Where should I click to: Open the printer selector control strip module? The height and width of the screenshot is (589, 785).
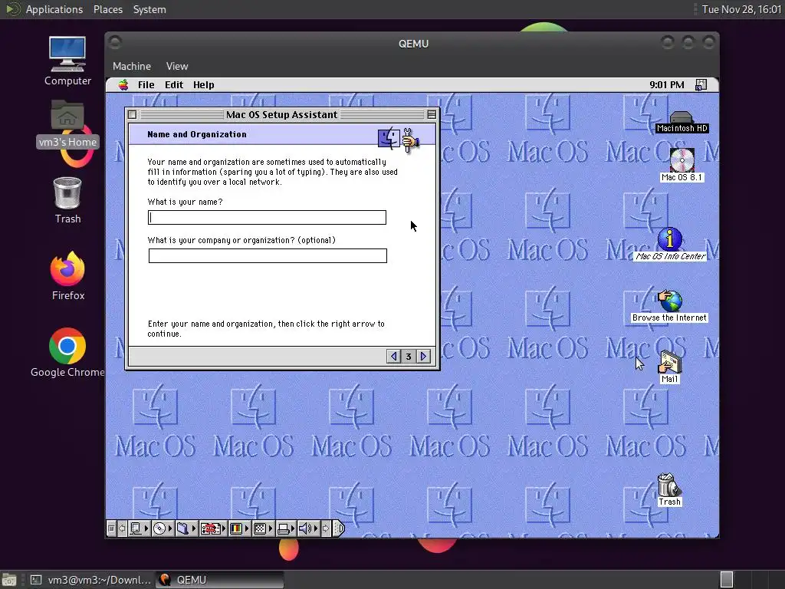tap(286, 528)
